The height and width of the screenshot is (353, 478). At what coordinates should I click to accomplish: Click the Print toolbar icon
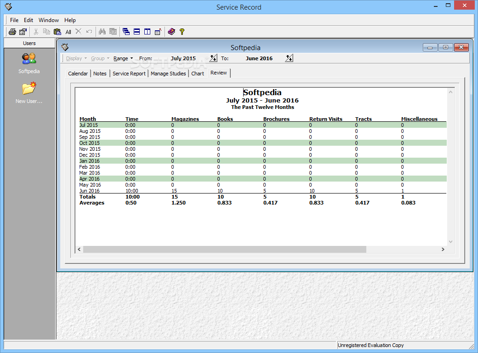point(12,31)
